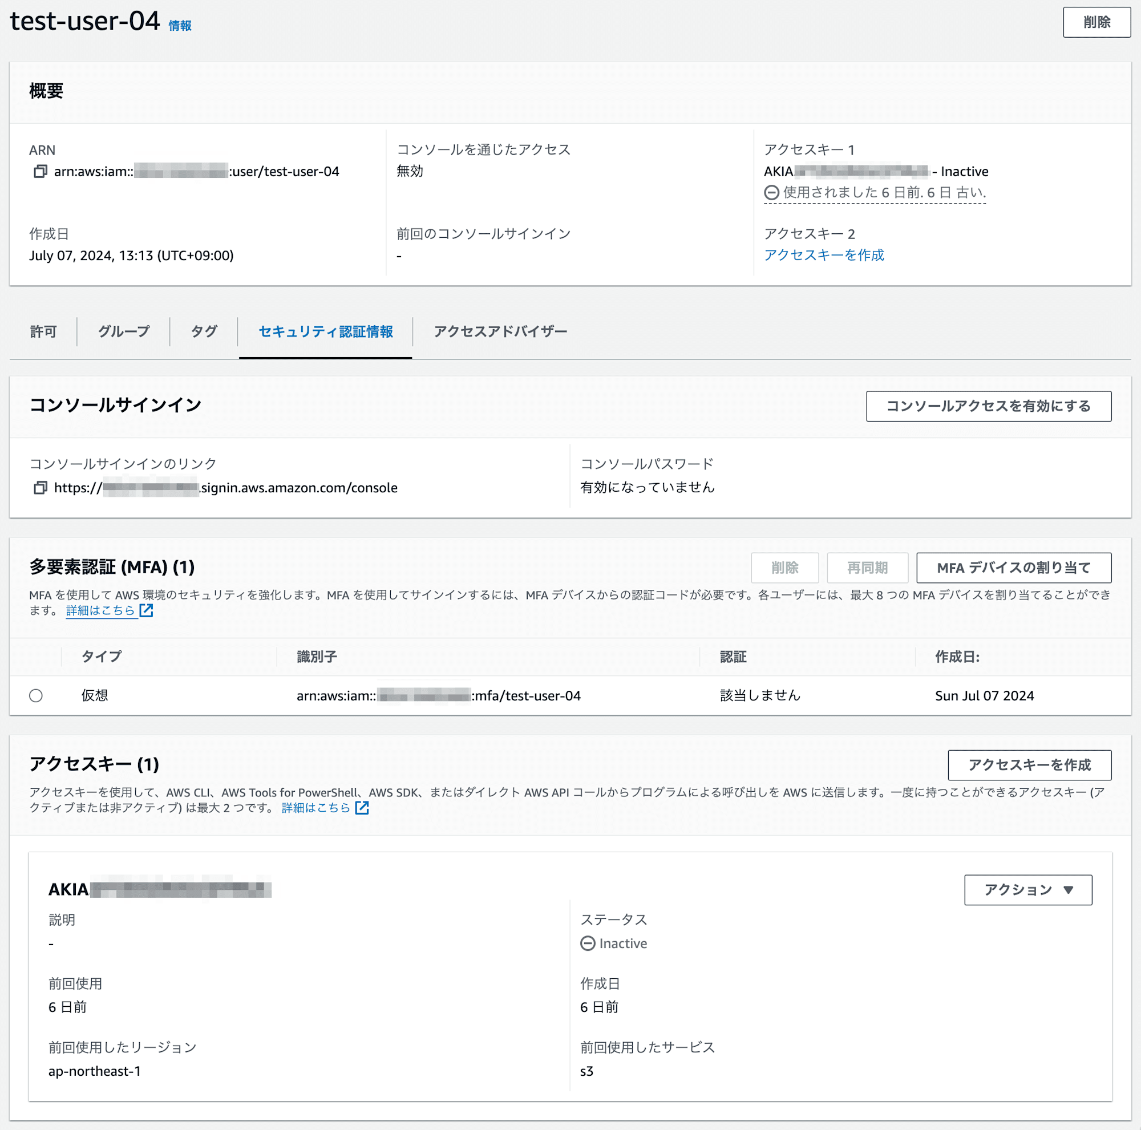This screenshot has width=1141, height=1130.
Task: Click the 6 日前 value under 作成日 in the access key card
Action: click(x=599, y=1007)
